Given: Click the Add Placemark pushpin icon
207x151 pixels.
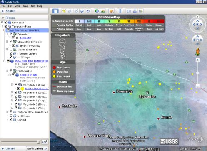Looking at the screenshot, I should (x=64, y=11).
